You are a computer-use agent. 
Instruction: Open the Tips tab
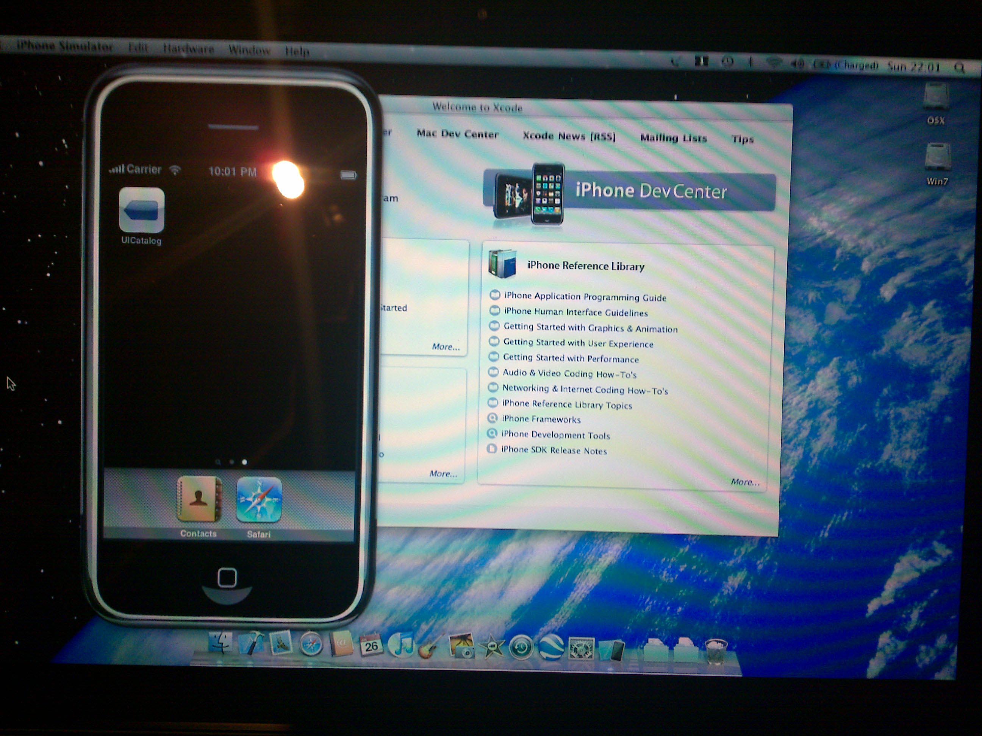click(x=742, y=139)
